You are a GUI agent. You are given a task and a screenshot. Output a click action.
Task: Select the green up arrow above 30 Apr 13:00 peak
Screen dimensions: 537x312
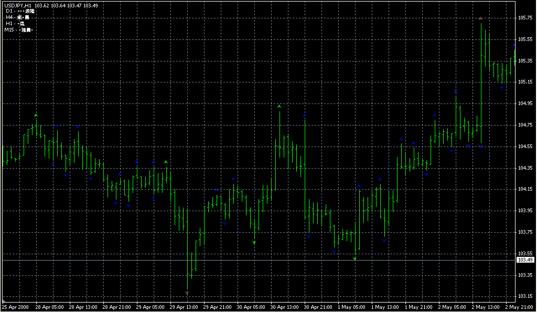280,107
